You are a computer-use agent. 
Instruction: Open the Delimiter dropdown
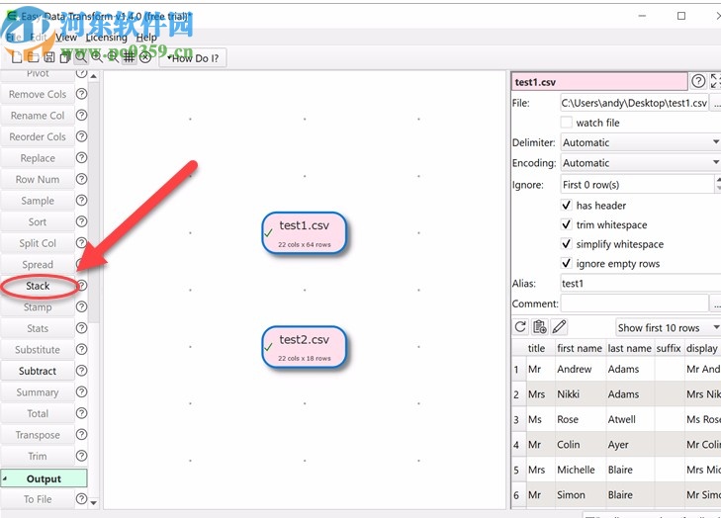pos(641,142)
